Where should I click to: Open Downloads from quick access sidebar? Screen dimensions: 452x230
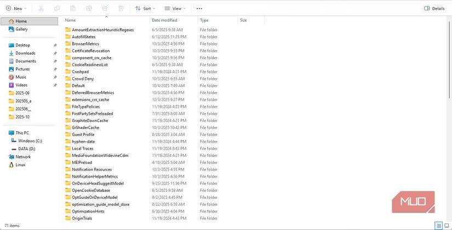[25, 53]
